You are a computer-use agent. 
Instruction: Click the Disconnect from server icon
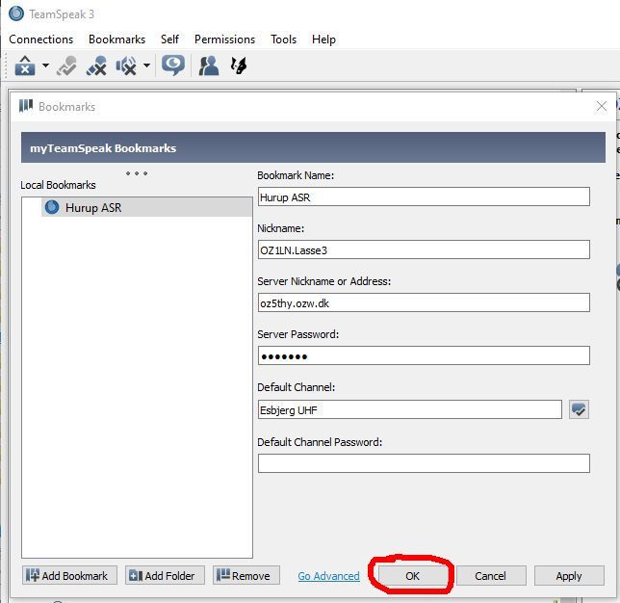(96, 66)
